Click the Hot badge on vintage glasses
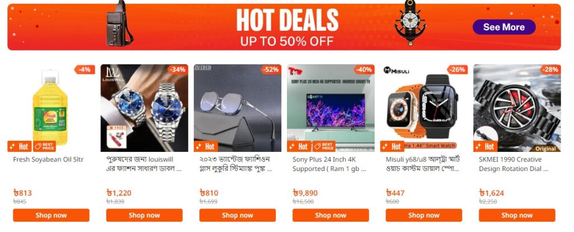The height and width of the screenshot is (232, 574). [x=206, y=146]
